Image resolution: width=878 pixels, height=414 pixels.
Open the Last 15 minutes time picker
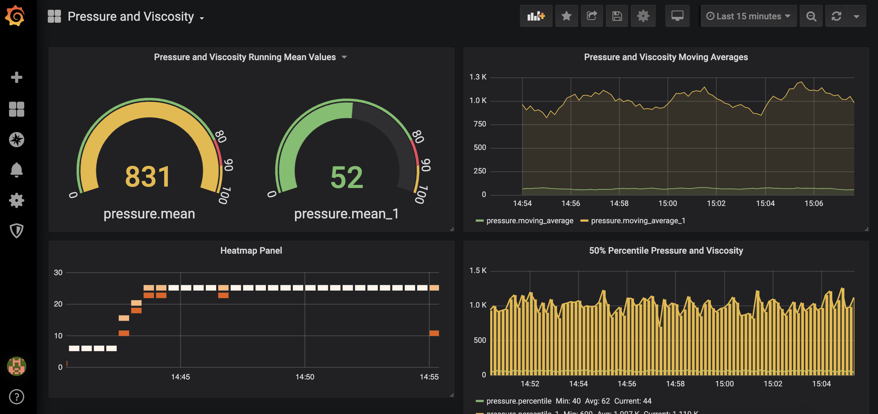click(748, 16)
